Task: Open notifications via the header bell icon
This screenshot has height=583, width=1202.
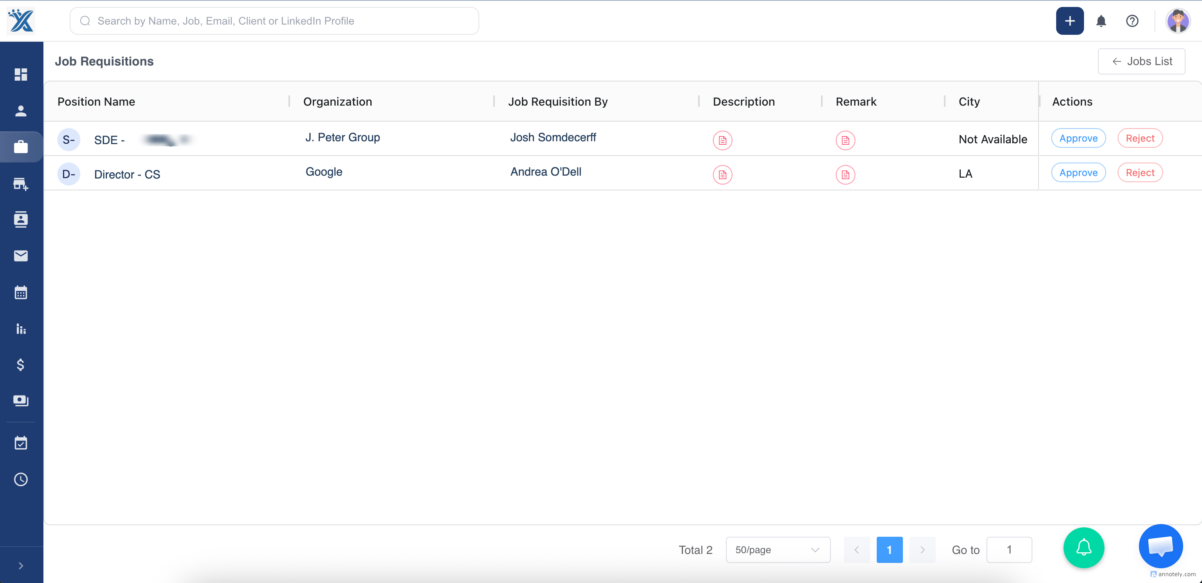Action: pyautogui.click(x=1101, y=21)
